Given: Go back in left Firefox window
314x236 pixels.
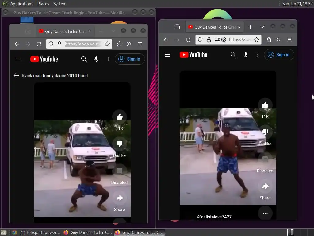Looking at the screenshot, I should point(17,44).
